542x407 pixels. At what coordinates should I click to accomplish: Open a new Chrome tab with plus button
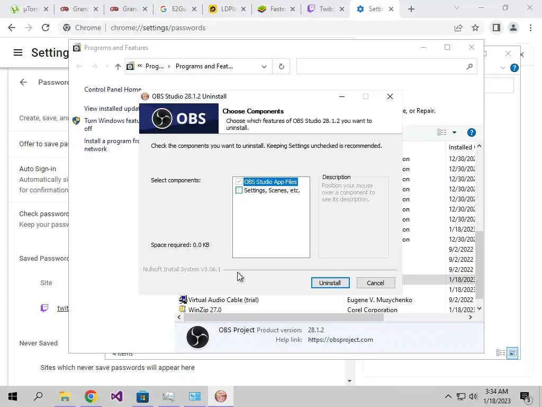click(411, 9)
